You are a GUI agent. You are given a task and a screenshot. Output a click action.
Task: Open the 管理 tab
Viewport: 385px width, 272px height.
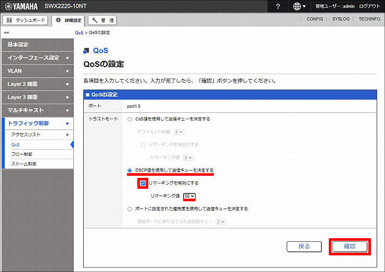click(102, 20)
